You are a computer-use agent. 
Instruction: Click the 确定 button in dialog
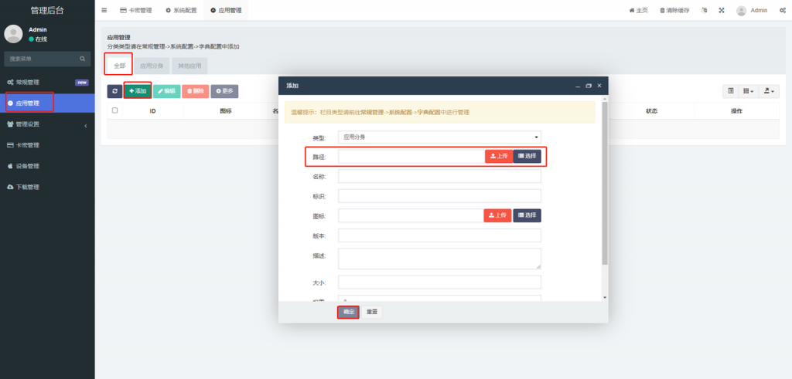pos(349,312)
